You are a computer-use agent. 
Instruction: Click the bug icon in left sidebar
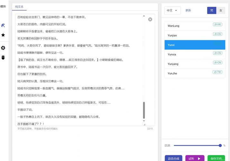click(x=3, y=57)
